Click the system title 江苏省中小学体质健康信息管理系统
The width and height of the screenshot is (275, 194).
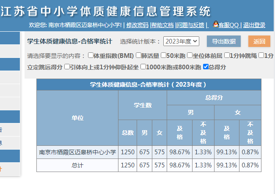pyautogui.click(x=106, y=11)
